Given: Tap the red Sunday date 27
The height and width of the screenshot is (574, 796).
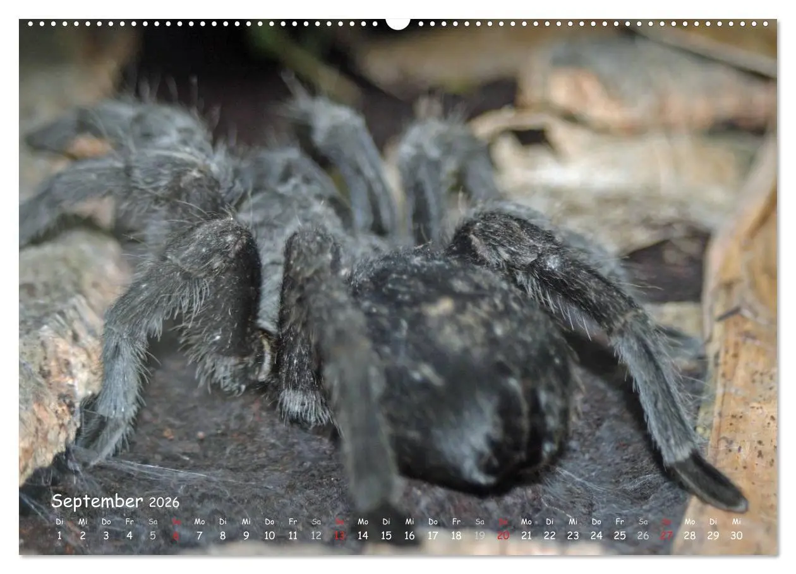Looking at the screenshot, I should point(666,535).
